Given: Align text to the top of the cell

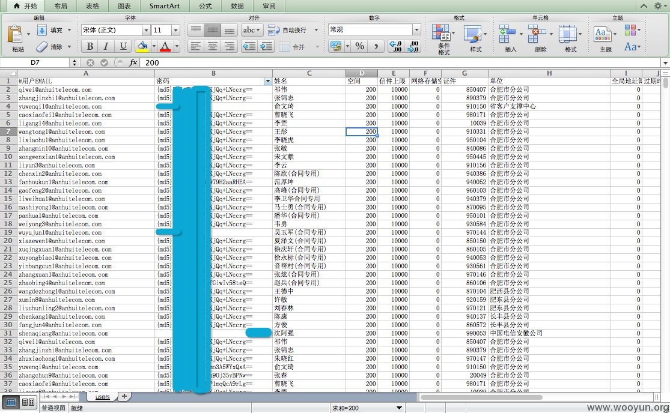Looking at the screenshot, I should click(x=196, y=29).
